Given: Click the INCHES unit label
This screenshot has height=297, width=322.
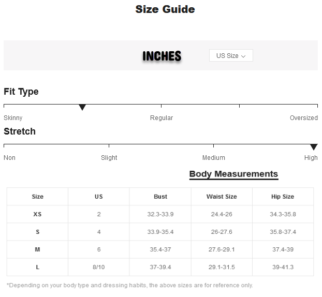Looking at the screenshot, I should (162, 56).
